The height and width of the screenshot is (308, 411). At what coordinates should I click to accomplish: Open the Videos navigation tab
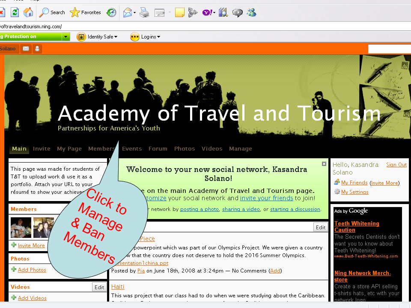212,149
